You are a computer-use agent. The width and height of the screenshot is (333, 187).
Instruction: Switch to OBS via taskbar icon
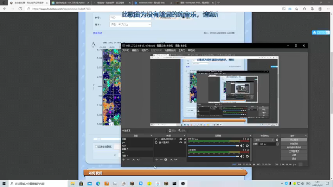(x=183, y=184)
